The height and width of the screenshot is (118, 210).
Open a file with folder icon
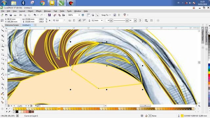tap(6, 15)
